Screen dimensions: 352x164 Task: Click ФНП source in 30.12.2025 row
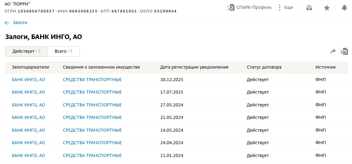321,80
